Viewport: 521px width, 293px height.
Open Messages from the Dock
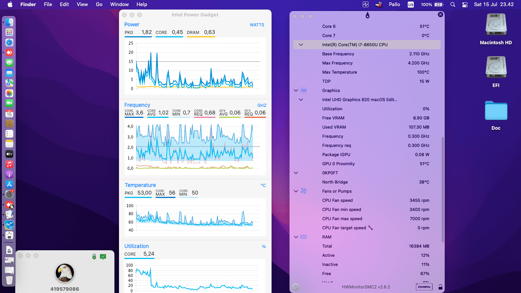pyautogui.click(x=9, y=63)
